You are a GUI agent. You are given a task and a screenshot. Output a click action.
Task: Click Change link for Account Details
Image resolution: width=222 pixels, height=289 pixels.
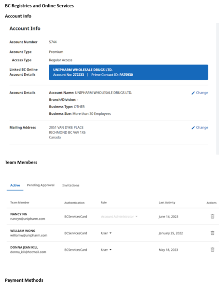click(x=202, y=93)
